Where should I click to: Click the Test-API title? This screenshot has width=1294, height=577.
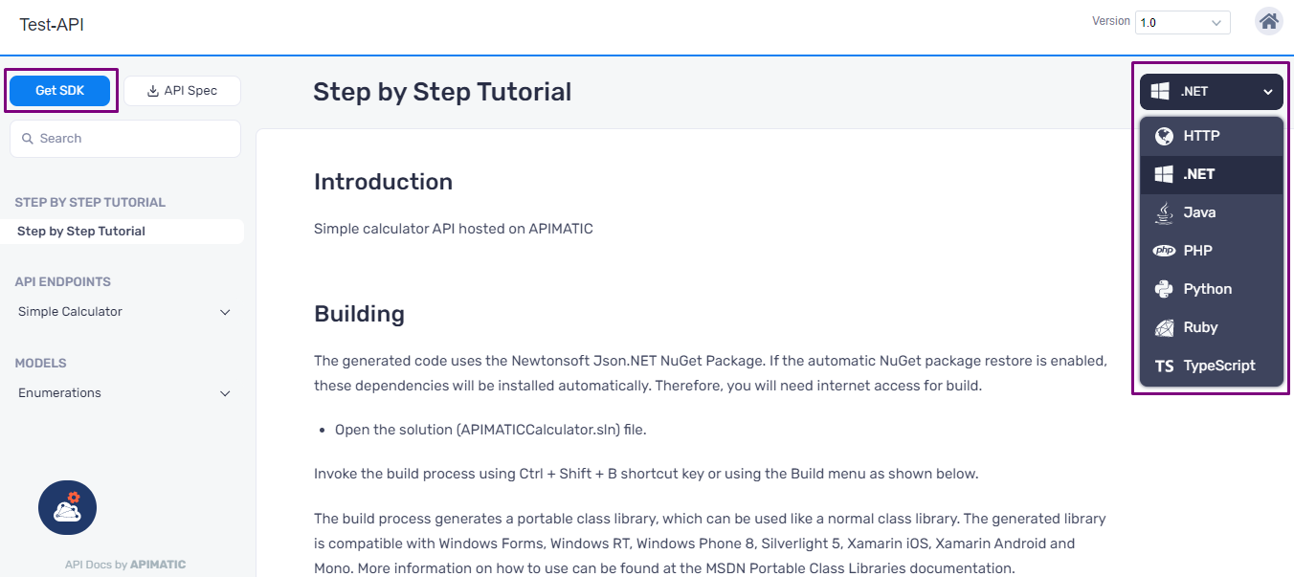click(x=52, y=25)
